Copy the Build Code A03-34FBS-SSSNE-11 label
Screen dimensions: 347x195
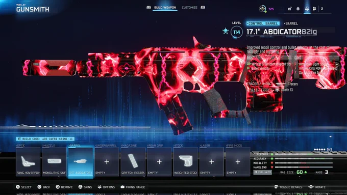tap(45, 138)
